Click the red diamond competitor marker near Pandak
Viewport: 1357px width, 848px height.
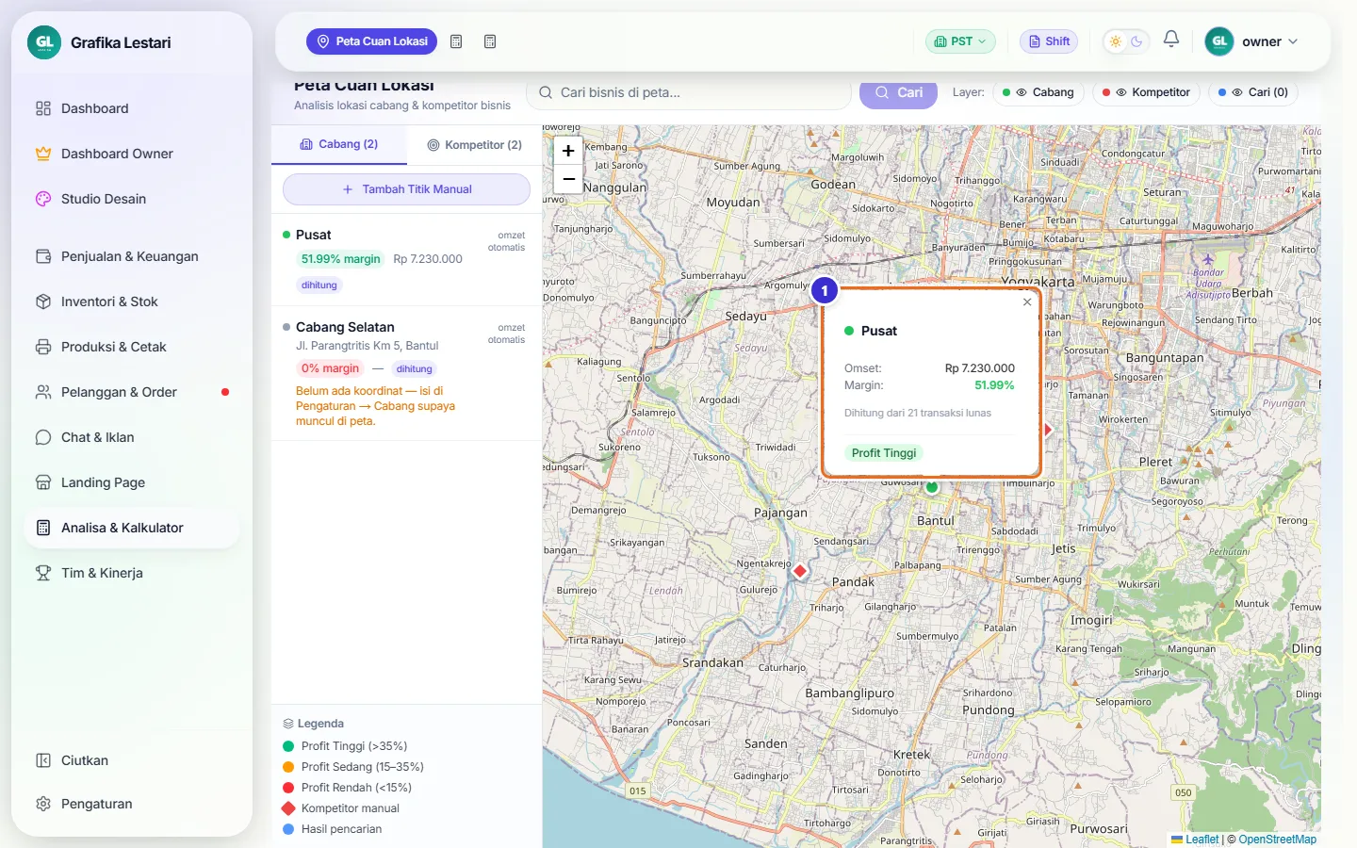tap(800, 570)
